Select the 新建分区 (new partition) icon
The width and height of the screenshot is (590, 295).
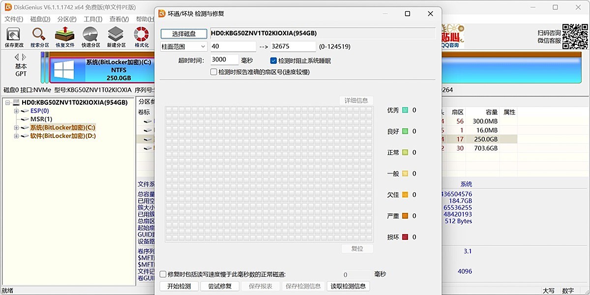(116, 35)
